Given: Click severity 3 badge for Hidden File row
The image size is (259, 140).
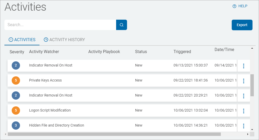Looking at the screenshot, I should [16, 126].
